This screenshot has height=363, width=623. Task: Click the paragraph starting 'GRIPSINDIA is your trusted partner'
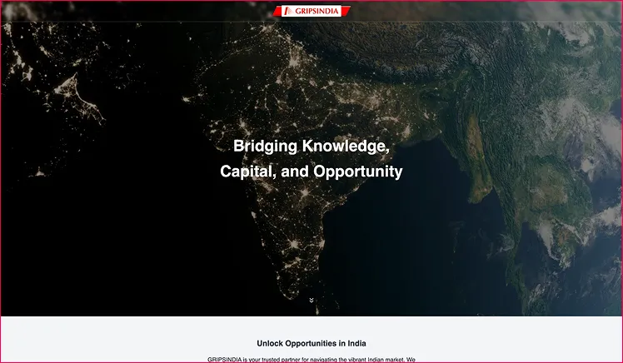pyautogui.click(x=311, y=360)
